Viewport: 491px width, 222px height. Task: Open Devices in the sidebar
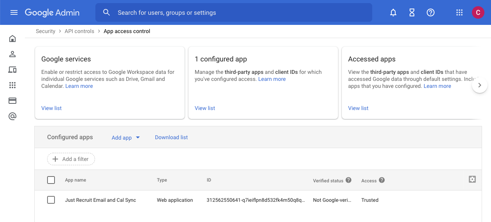pos(12,70)
